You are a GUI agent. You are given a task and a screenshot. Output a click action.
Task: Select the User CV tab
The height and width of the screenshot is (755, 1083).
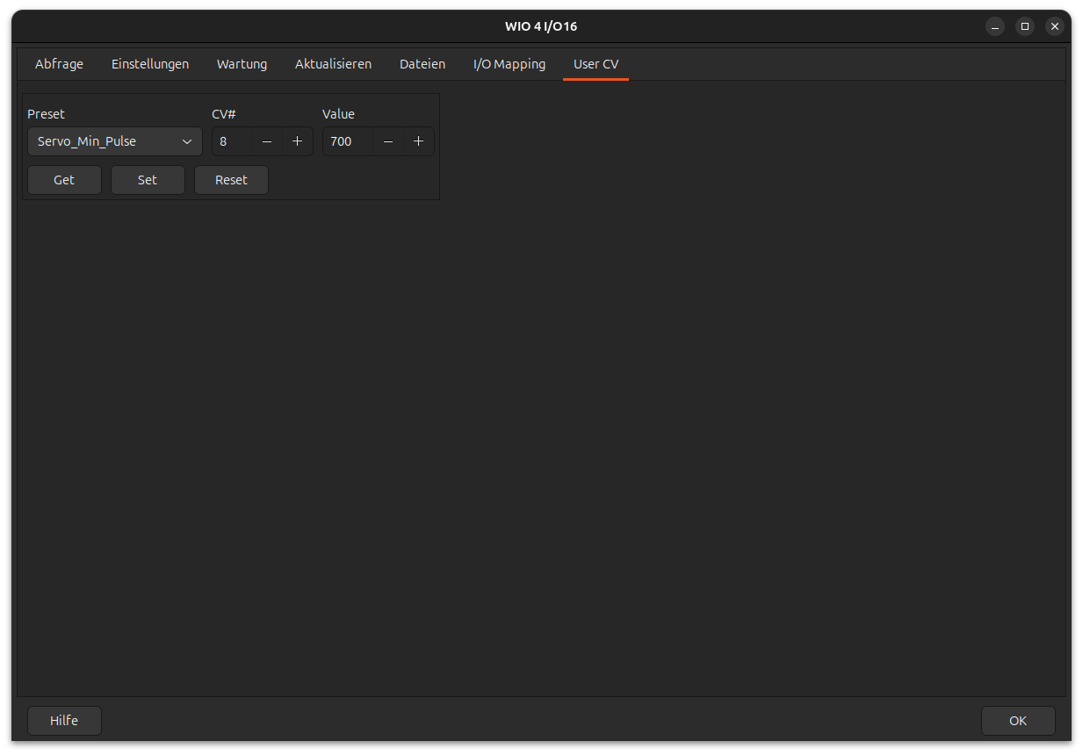[596, 64]
